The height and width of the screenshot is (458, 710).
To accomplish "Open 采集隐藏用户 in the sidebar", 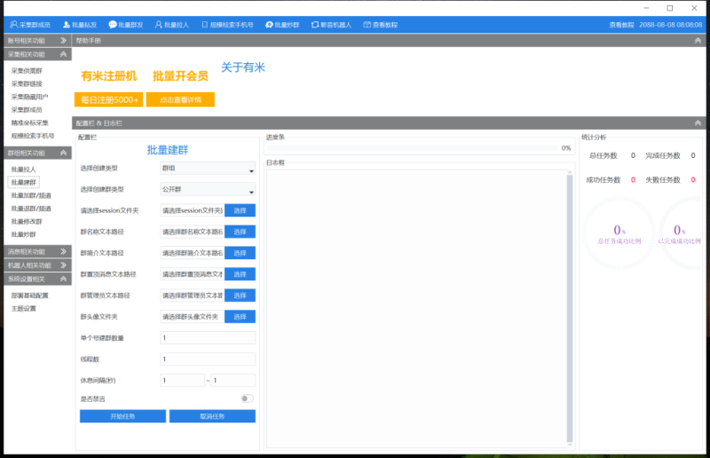I will (29, 97).
